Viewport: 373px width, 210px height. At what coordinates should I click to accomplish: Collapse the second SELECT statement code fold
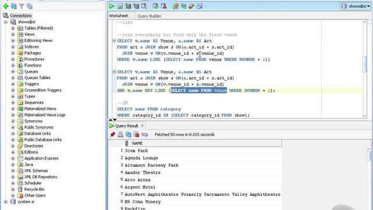114,72
